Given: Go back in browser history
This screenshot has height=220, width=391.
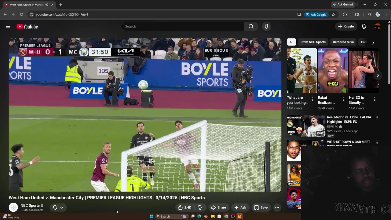Looking at the screenshot, I should (5, 14).
